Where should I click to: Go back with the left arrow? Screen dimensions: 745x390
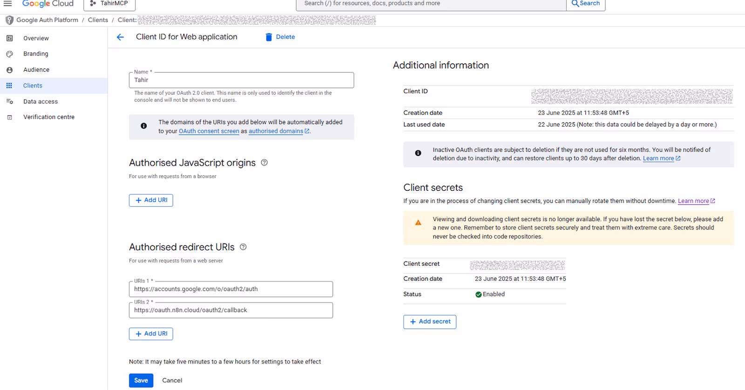tap(120, 37)
